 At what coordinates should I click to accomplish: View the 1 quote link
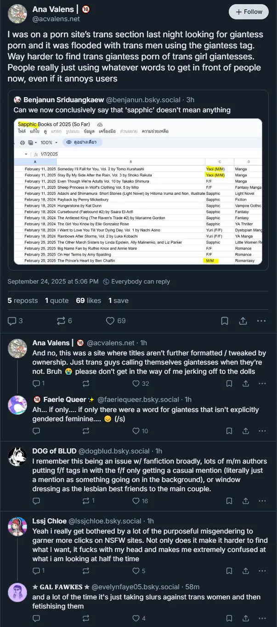pyautogui.click(x=57, y=301)
